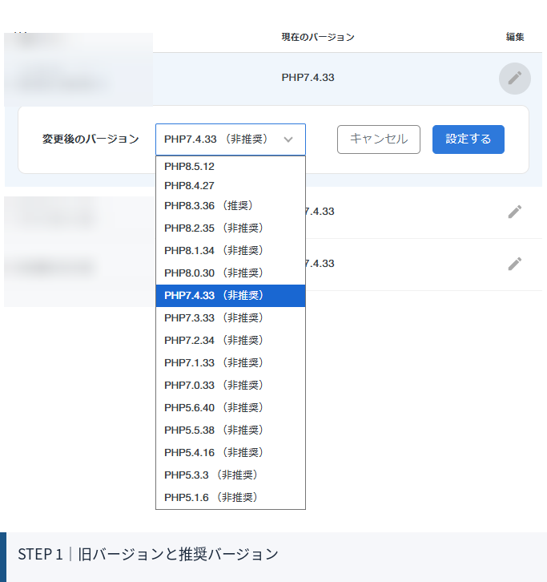This screenshot has width=547, height=582.
Task: Click the edit pencil in the second row
Action: pos(515,212)
